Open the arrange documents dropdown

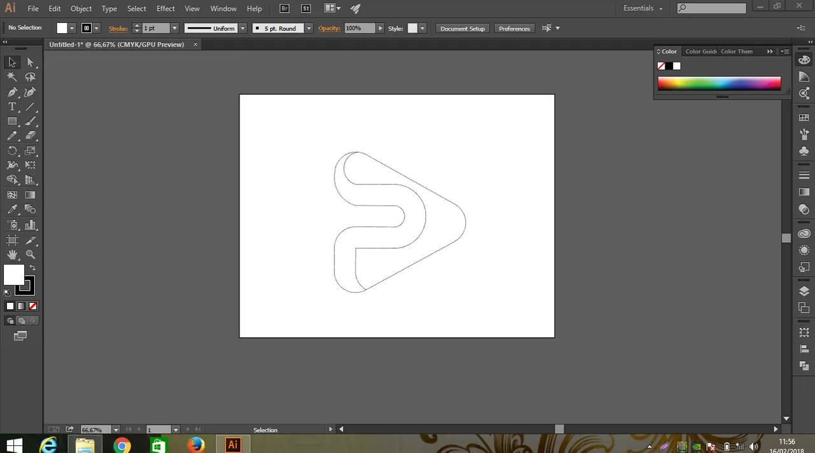pyautogui.click(x=332, y=9)
